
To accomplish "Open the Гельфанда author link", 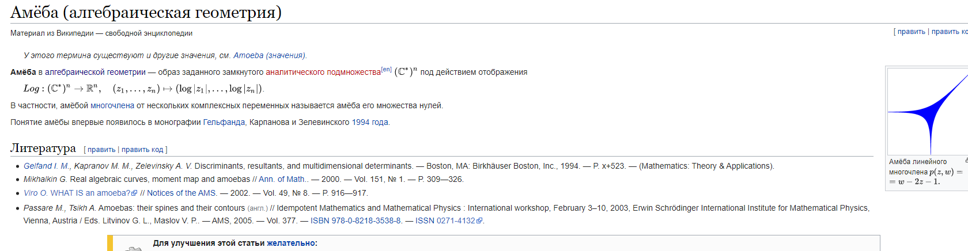I will click(x=224, y=122).
